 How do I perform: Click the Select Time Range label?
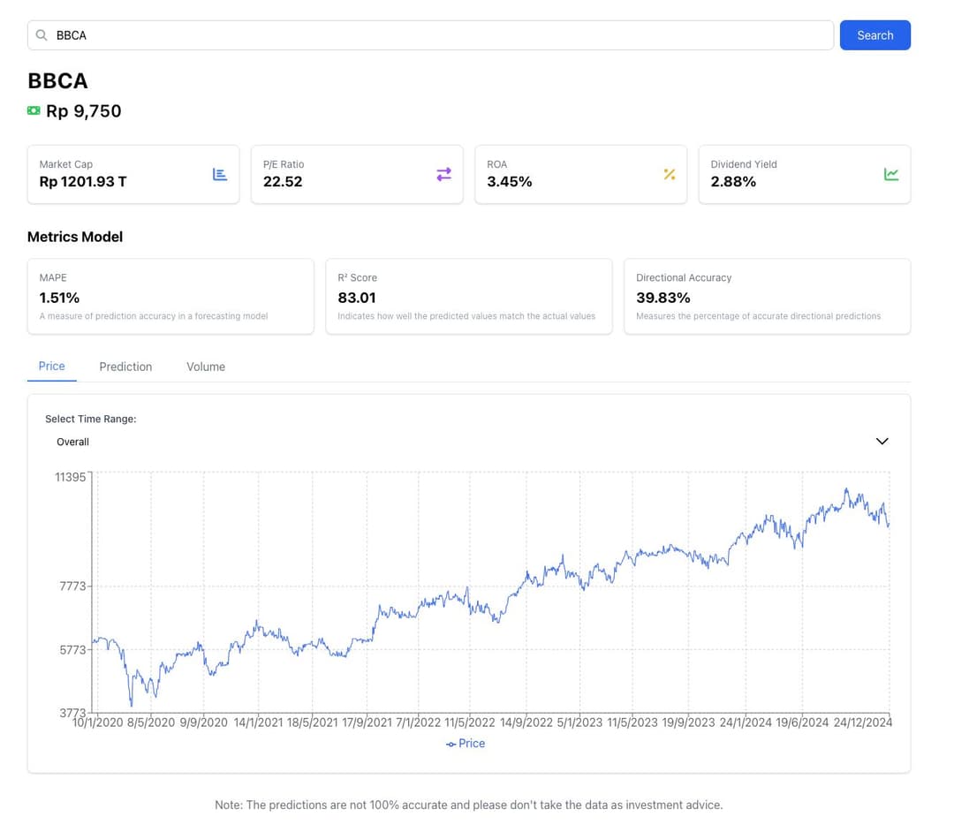(x=91, y=419)
